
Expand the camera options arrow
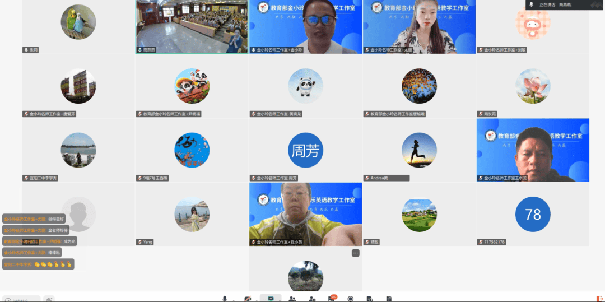pos(256,300)
